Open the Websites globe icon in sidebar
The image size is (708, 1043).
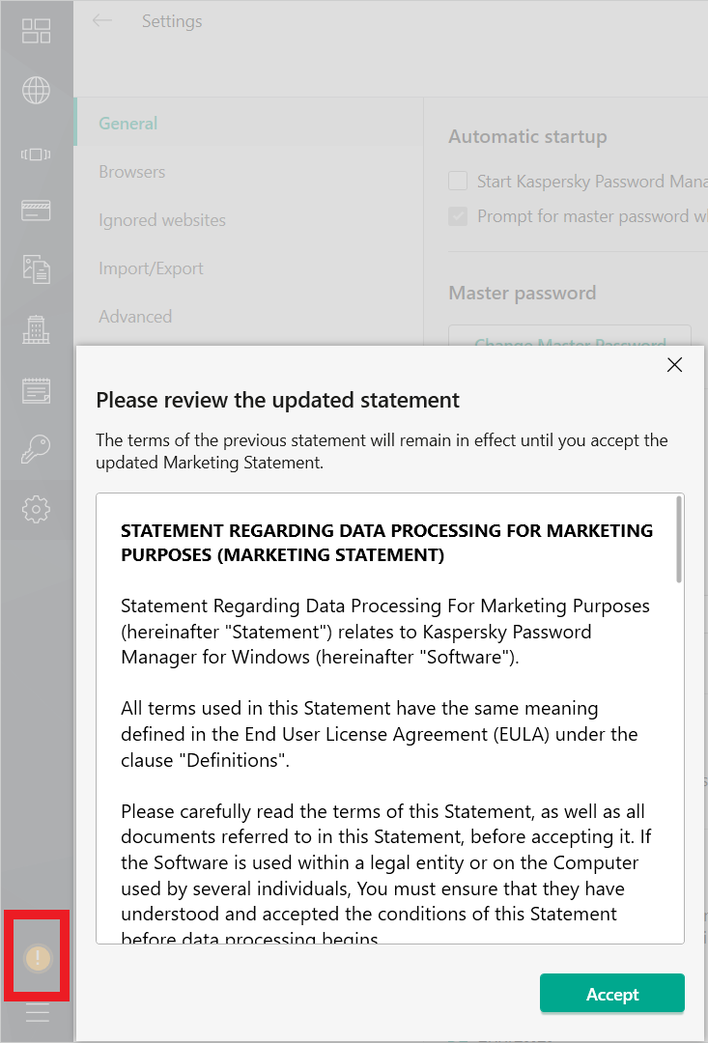tap(36, 91)
